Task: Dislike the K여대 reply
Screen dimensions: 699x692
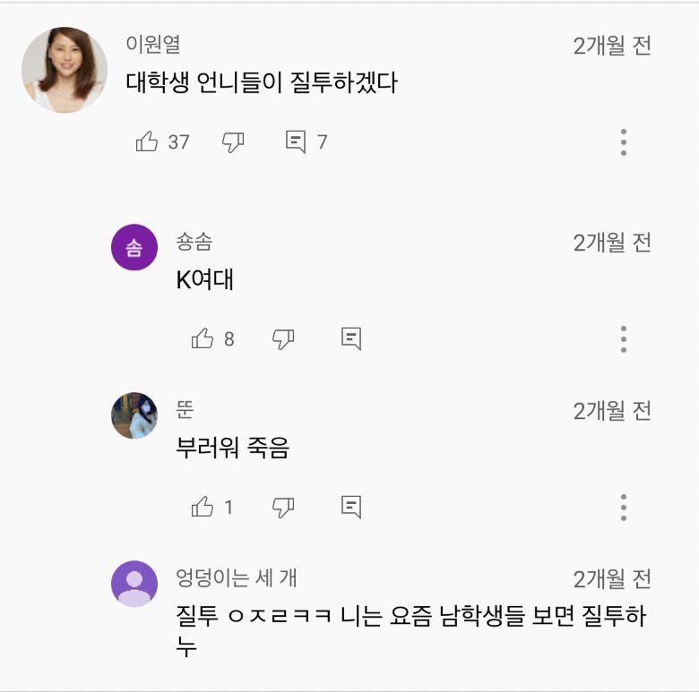Action: click(x=283, y=338)
